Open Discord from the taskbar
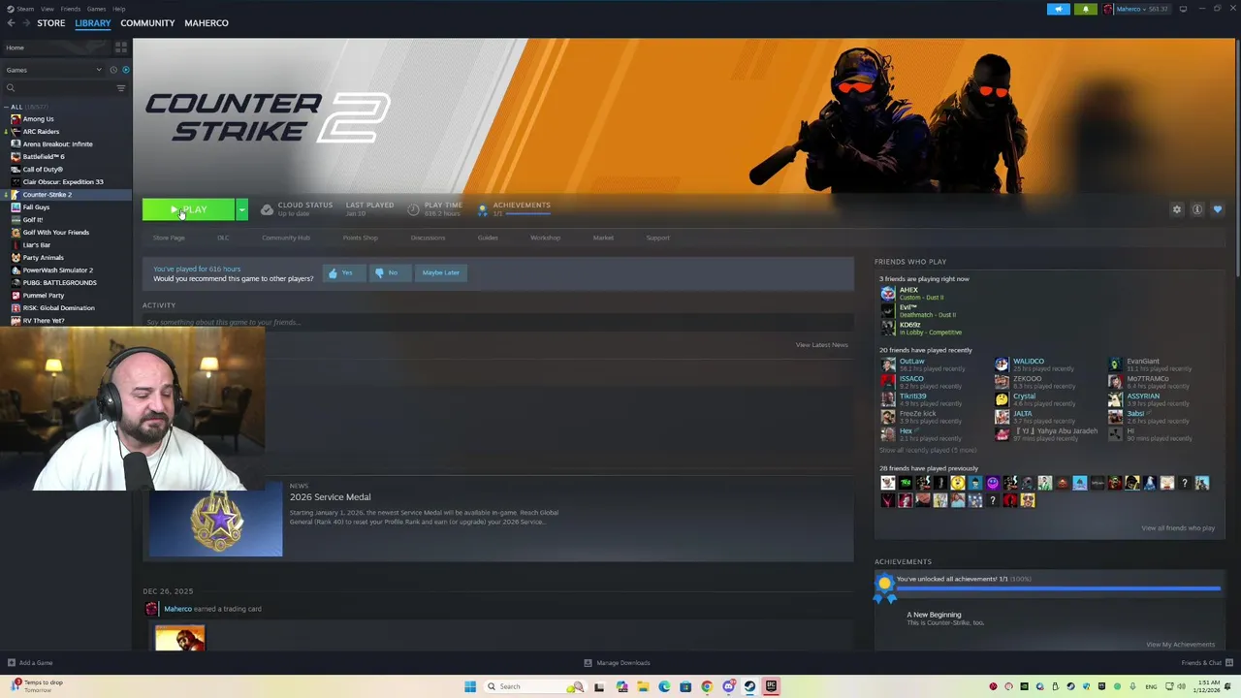The width and height of the screenshot is (1241, 698). pyautogui.click(x=728, y=686)
